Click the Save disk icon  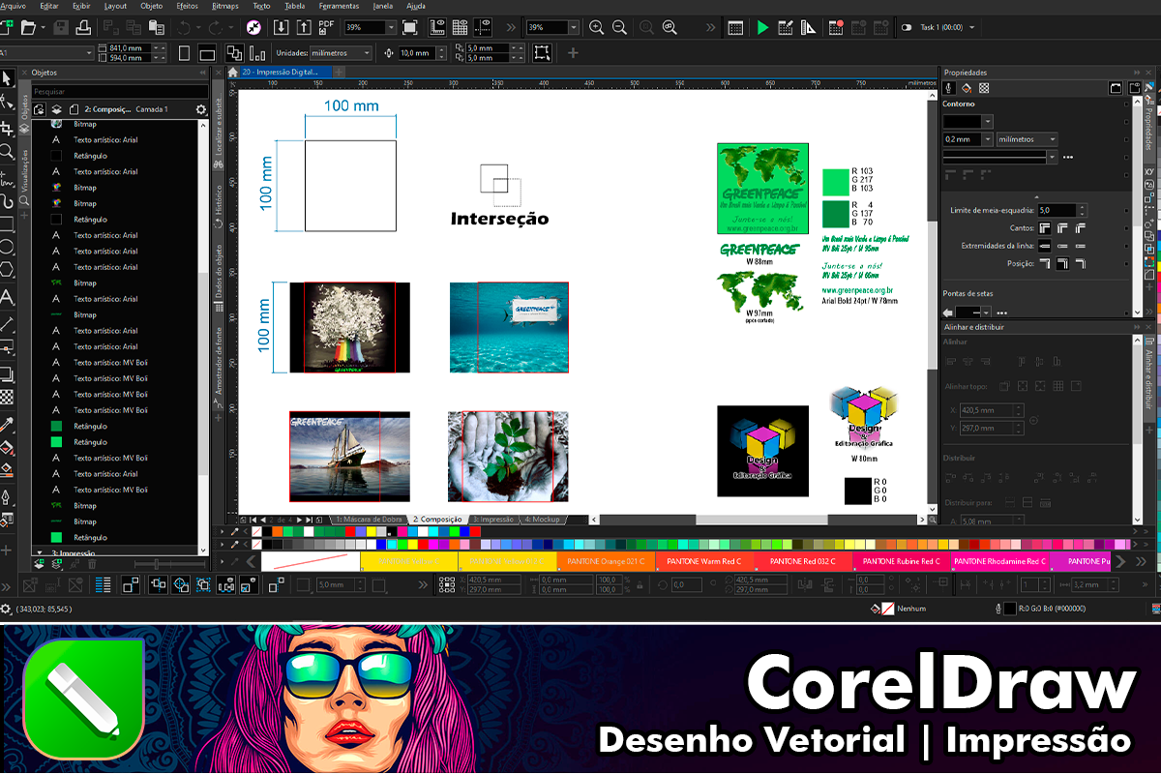tap(61, 27)
